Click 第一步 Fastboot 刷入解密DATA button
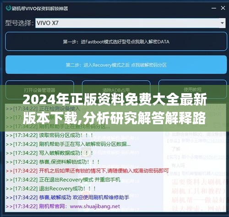The width and height of the screenshot is (229, 217). (x=116, y=42)
